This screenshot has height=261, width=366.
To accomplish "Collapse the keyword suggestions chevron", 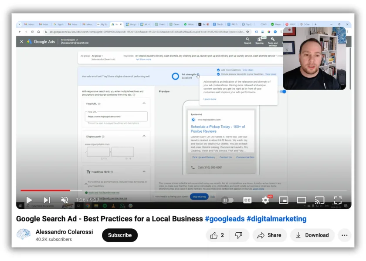I will click(86, 184).
